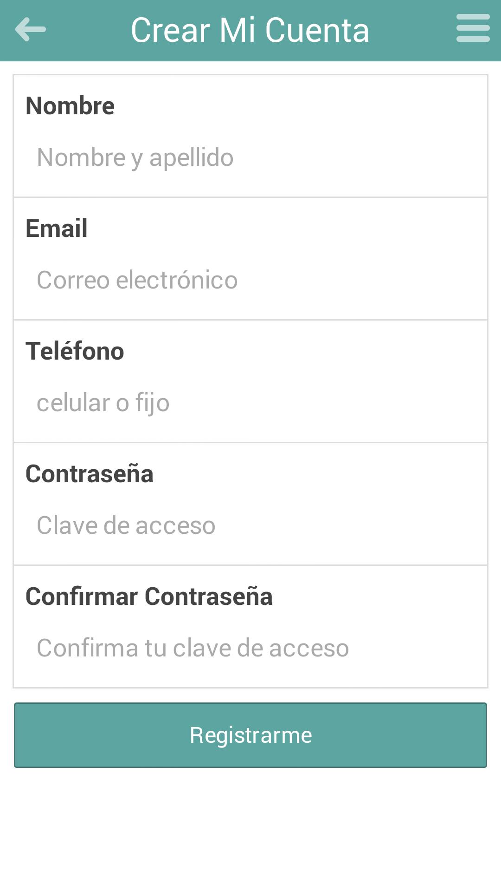501x892 pixels.
Task: Click the Teléfono label
Action: coord(75,351)
